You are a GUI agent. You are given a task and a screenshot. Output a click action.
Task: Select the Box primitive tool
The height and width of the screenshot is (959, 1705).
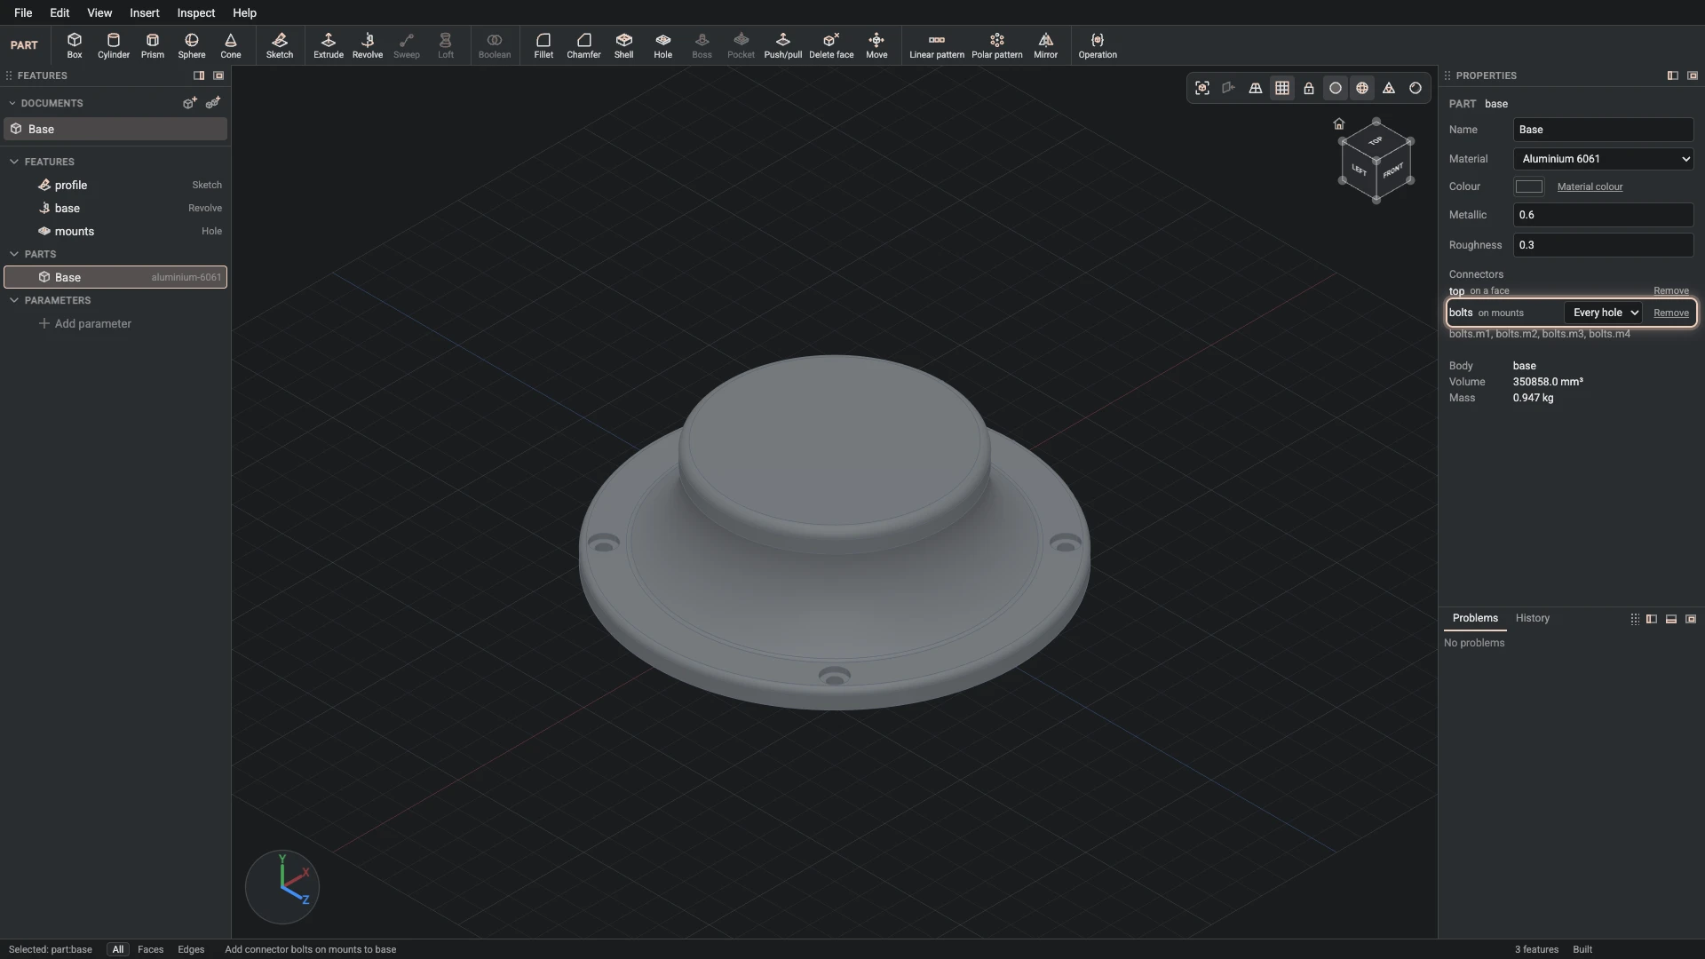point(75,45)
